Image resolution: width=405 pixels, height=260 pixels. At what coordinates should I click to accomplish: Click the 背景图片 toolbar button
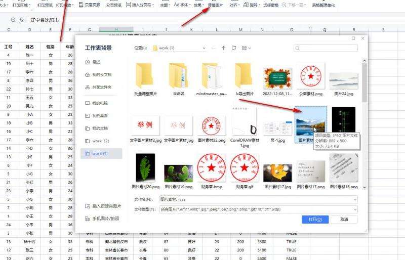215,5
